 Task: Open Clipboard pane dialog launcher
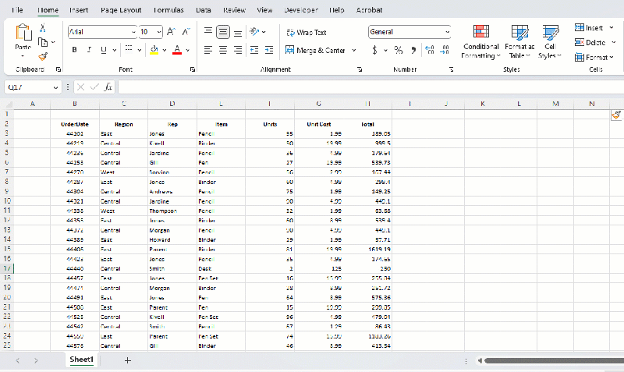tap(58, 69)
